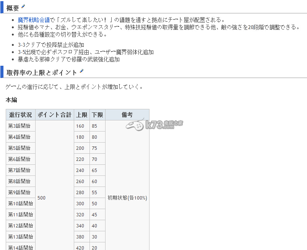The height and width of the screenshot is (250, 307).
Task: Select the upper limit value 300
Action: 80,204
